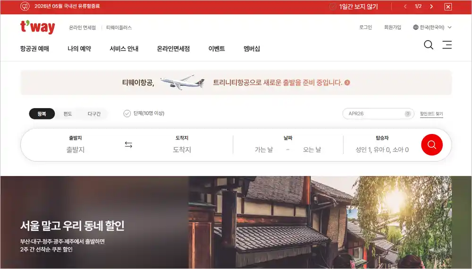Image resolution: width=472 pixels, height=269 pixels.
Task: Pick the 오는 날 return date
Action: click(312, 150)
